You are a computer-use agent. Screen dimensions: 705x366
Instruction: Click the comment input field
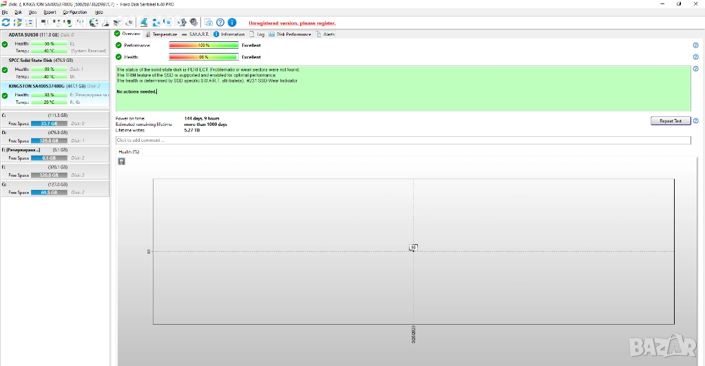click(403, 140)
